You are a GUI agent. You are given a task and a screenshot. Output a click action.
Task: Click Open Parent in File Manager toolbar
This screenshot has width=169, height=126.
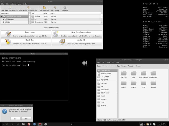(x=122, y=66)
